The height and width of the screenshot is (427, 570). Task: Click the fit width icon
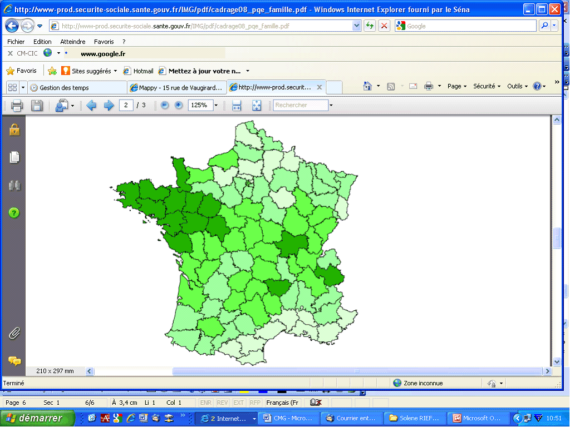pos(237,105)
